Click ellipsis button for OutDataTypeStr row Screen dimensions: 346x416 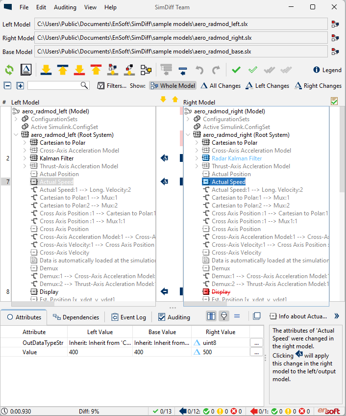tap(256, 343)
